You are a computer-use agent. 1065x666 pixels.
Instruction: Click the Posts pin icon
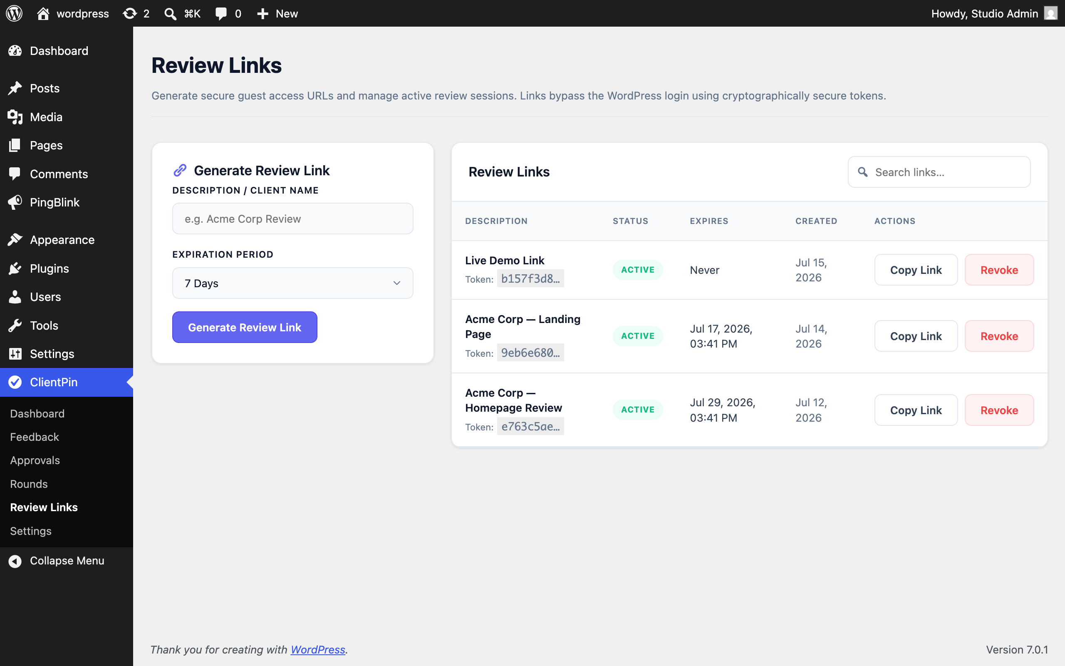[15, 88]
